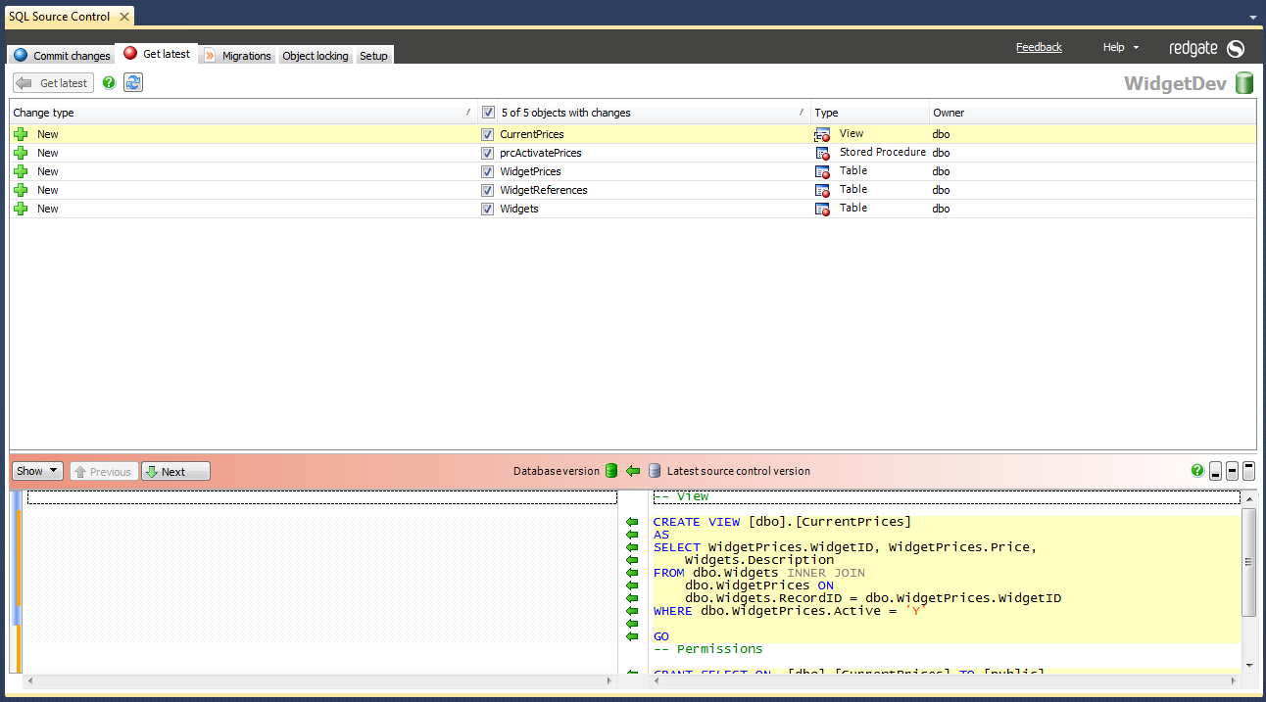Click the help icon in the comparison pane header
Viewport: 1266px width, 702px height.
(x=1196, y=471)
